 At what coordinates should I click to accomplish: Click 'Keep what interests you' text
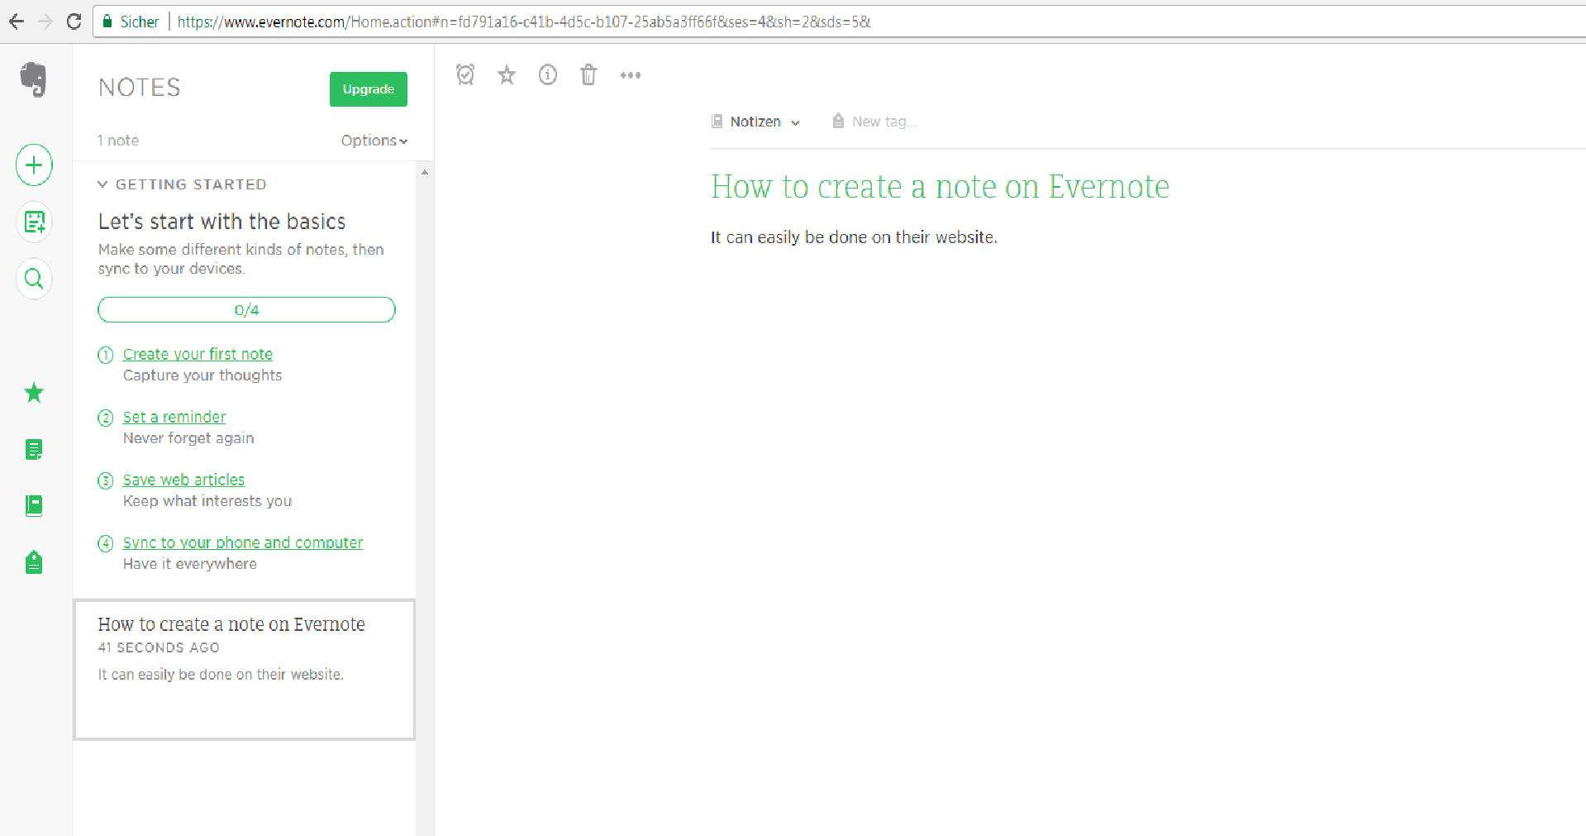(207, 501)
